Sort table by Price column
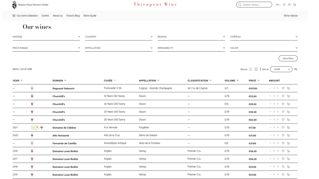Screen dimensions: 319x179 pyautogui.click(x=254, y=81)
